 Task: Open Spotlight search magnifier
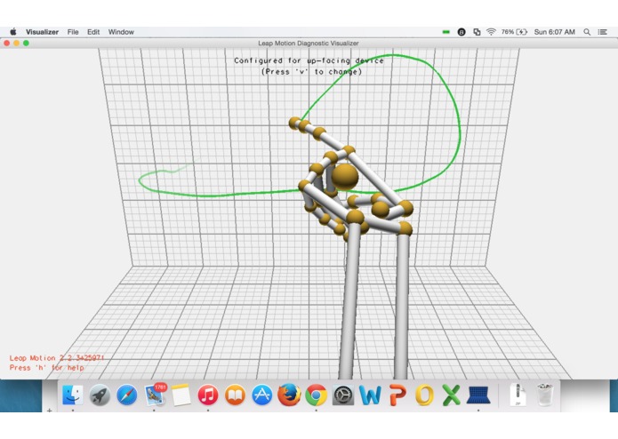[x=587, y=32]
